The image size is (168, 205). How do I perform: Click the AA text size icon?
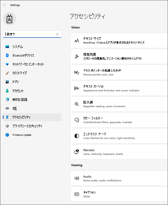coord(77,41)
